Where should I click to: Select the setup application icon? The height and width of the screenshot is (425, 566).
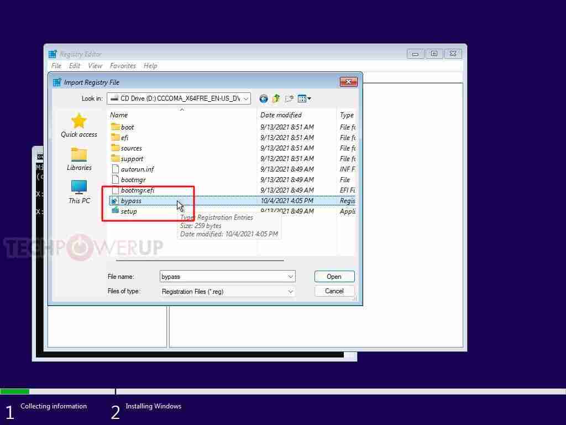coord(114,211)
